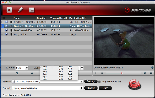Open snapshot folder icon in player

[x=151, y=73]
